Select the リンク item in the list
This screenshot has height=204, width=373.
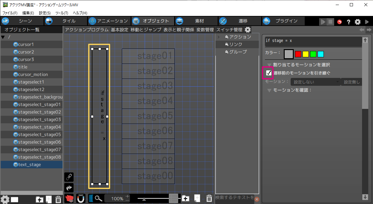pyautogui.click(x=236, y=44)
